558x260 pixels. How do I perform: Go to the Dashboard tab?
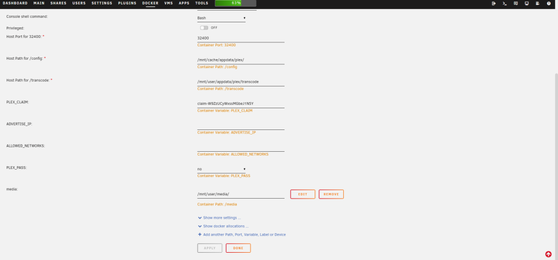tap(15, 3)
